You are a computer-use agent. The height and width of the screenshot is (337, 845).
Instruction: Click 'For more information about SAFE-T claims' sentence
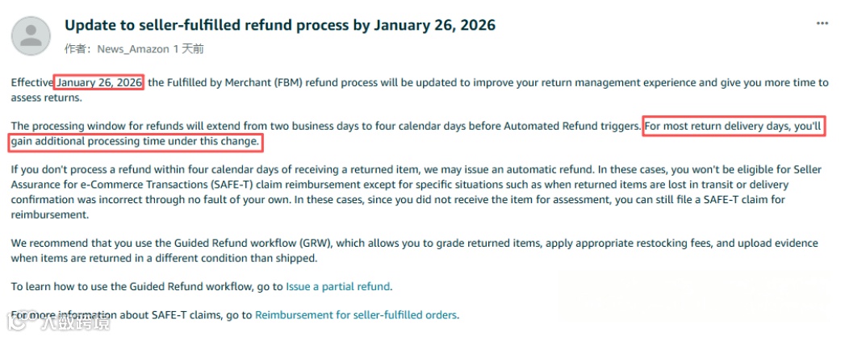coord(131,314)
